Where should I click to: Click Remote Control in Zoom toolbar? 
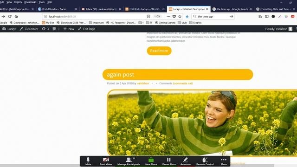pyautogui.click(x=205, y=161)
